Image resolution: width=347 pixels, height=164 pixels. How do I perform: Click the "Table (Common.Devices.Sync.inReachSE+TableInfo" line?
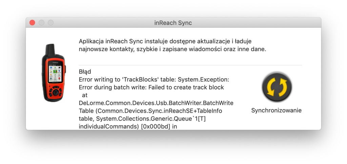tap(150, 111)
